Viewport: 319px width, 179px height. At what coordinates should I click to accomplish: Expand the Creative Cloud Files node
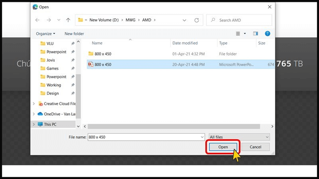tap(34, 104)
